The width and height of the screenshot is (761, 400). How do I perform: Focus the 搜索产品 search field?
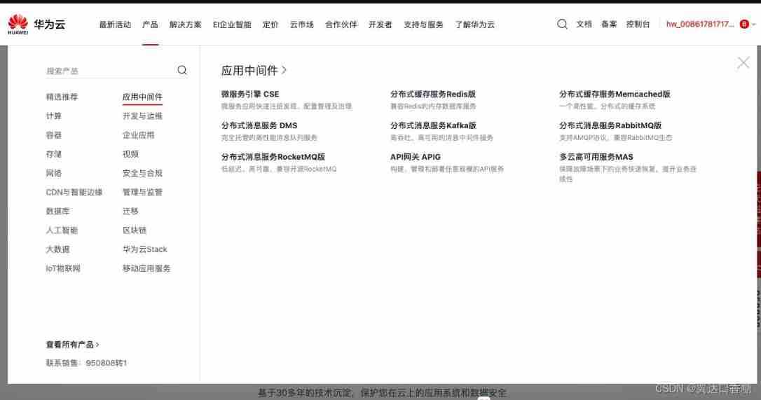coord(109,71)
